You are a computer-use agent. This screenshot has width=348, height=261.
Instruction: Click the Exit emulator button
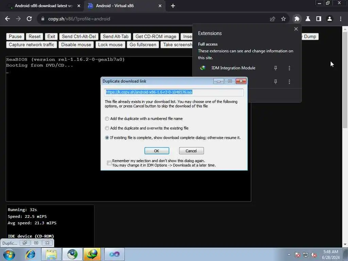coord(51,36)
